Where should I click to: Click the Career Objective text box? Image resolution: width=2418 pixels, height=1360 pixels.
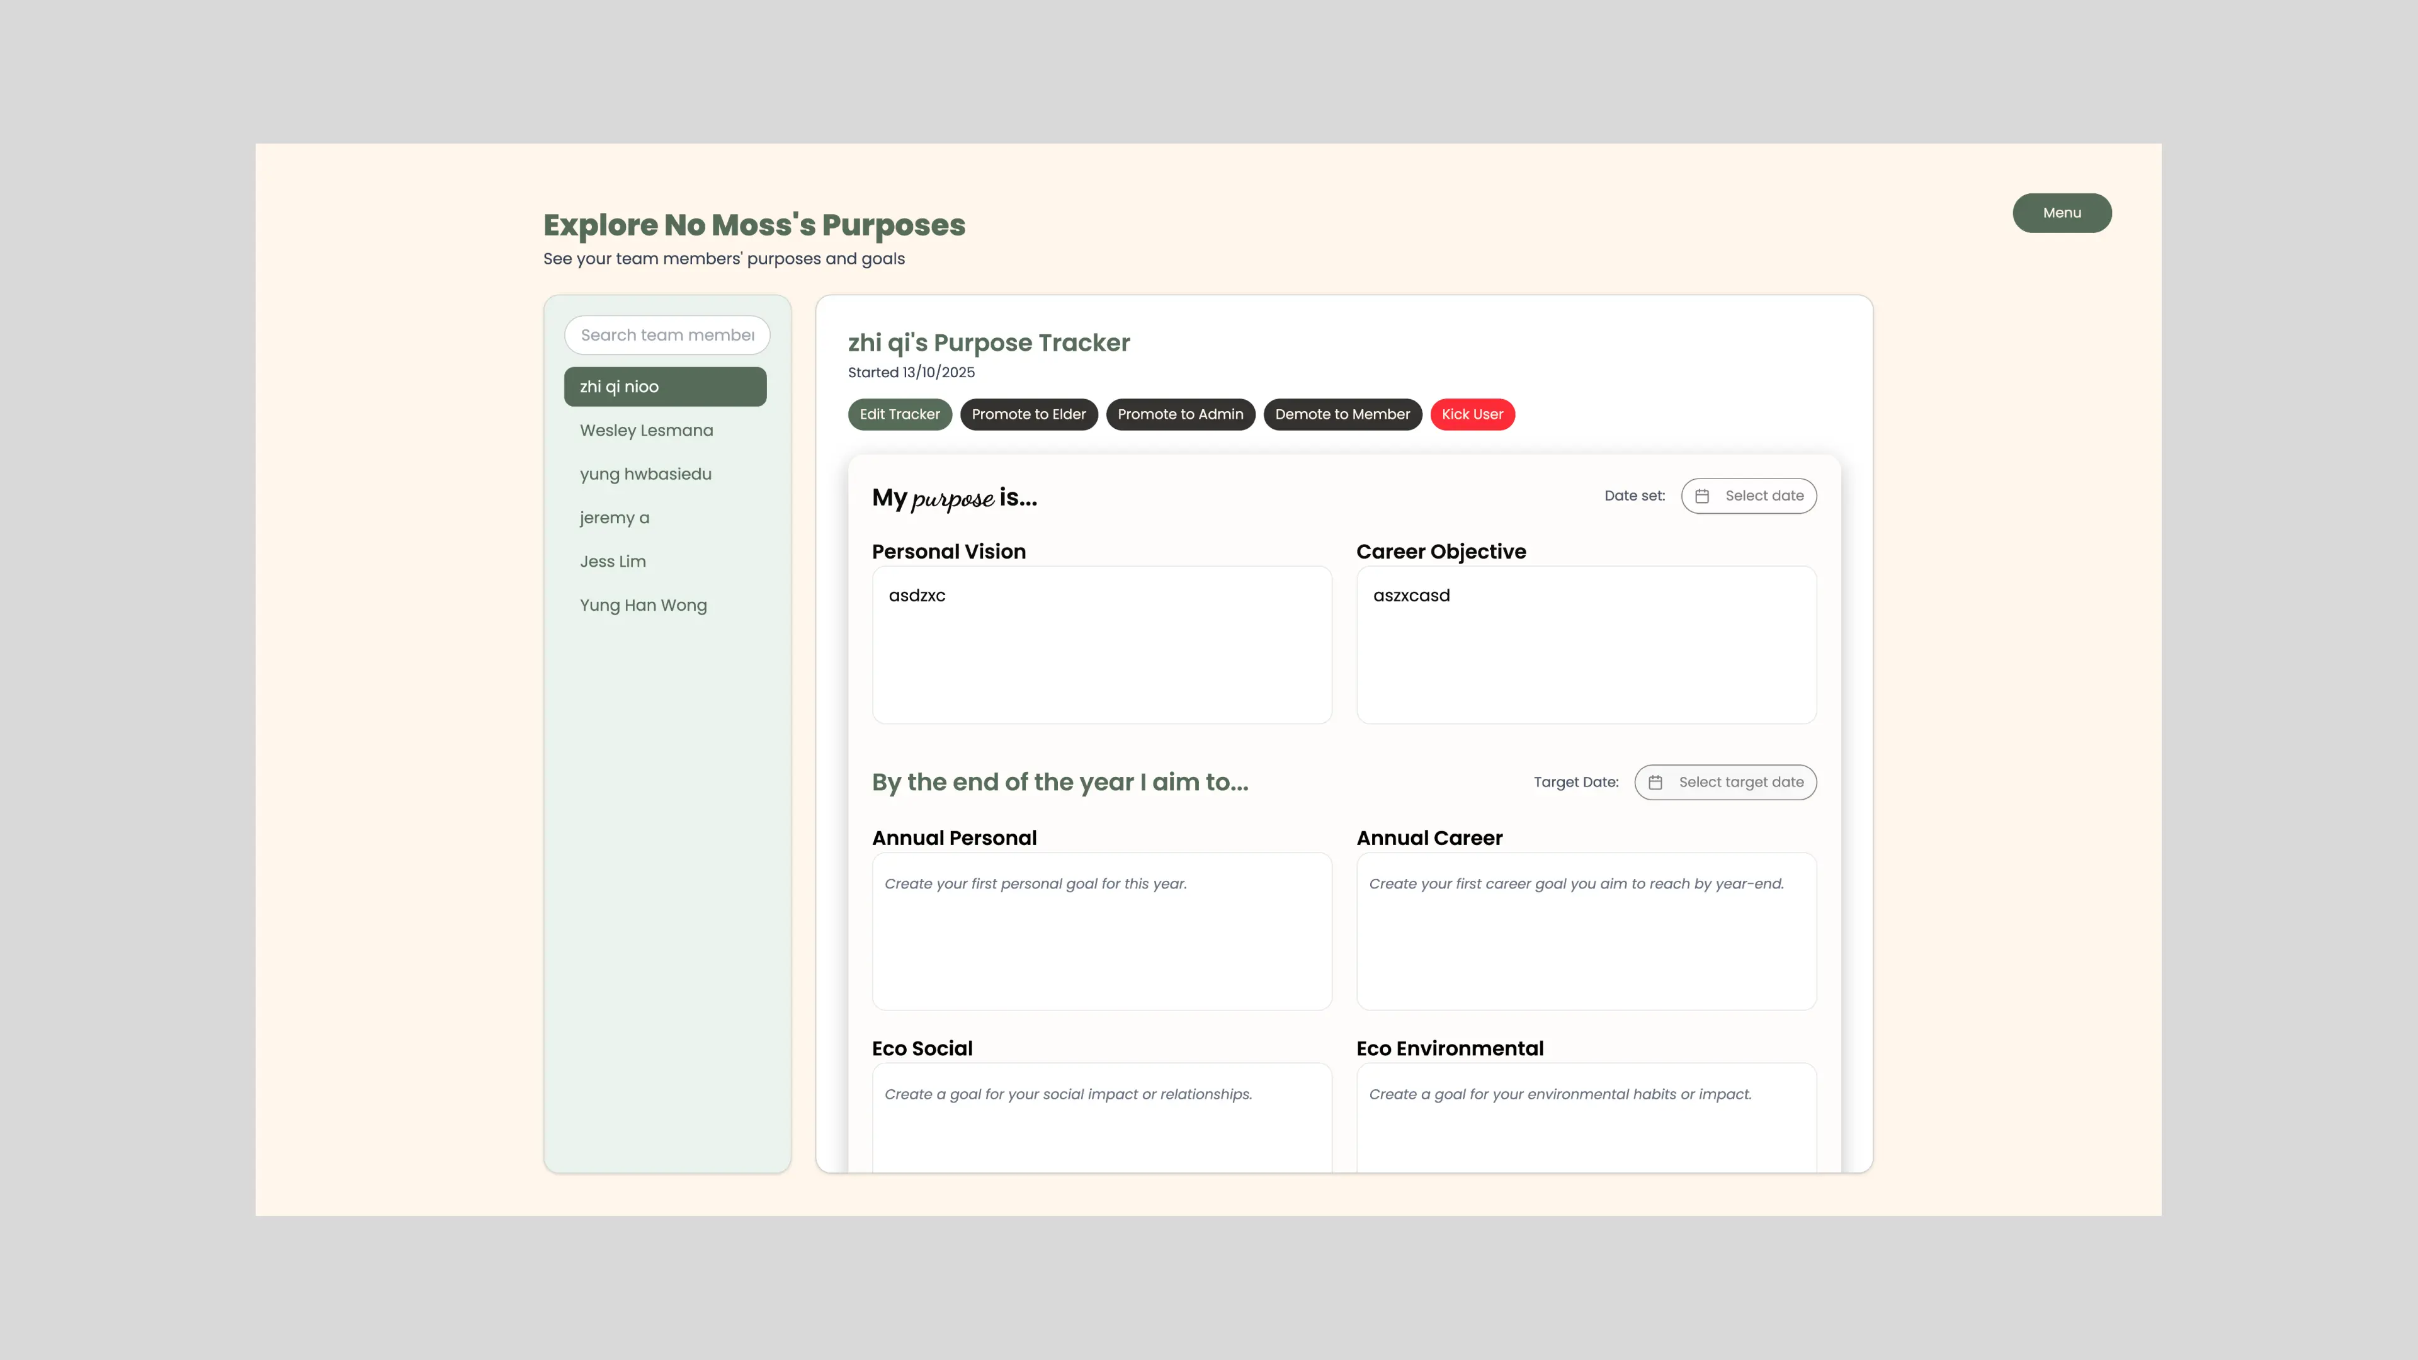(x=1586, y=645)
